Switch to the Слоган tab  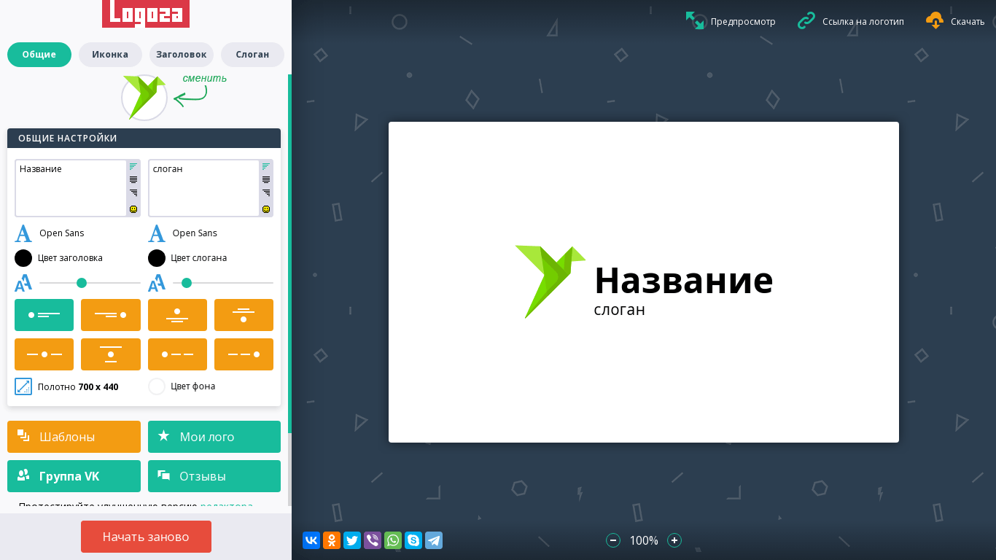[252, 54]
